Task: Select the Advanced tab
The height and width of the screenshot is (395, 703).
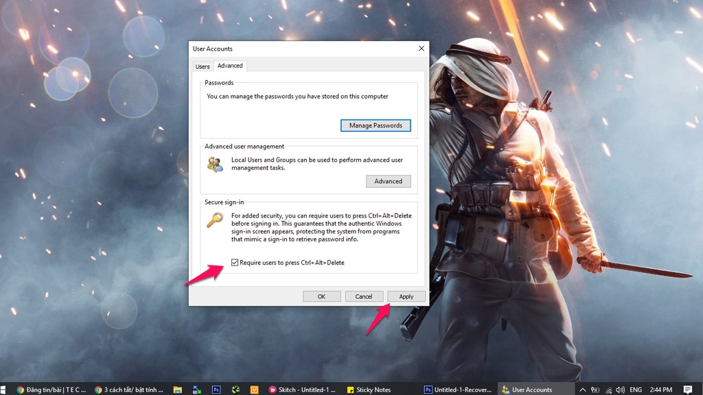Action: [x=230, y=65]
